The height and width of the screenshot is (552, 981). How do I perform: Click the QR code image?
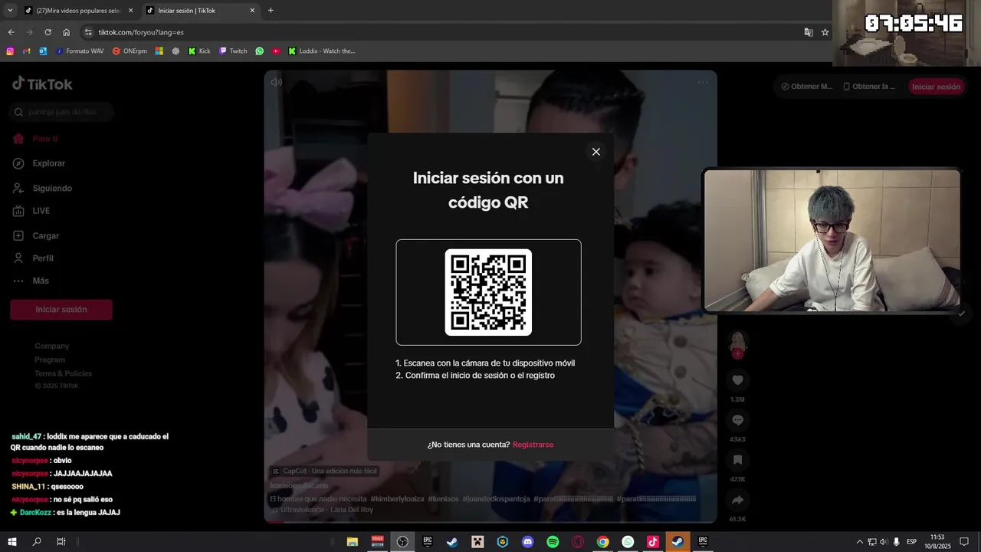point(488,292)
